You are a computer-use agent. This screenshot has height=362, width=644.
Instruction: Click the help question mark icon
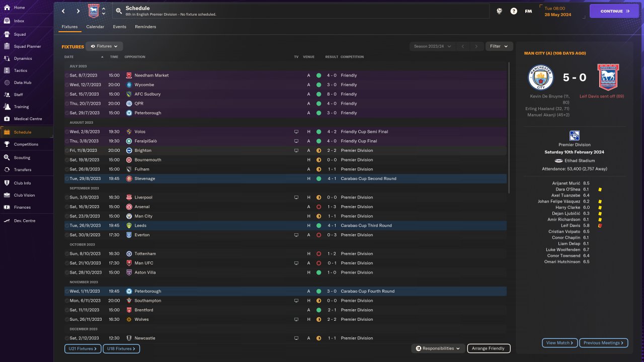[x=514, y=11]
